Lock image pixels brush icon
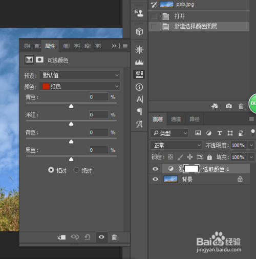Image resolution: width=256 pixels, height=259 pixels. (x=180, y=157)
